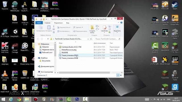The image size is (182, 102).
Task: Open the Поделиться ribbon tab
Action: [58, 23]
